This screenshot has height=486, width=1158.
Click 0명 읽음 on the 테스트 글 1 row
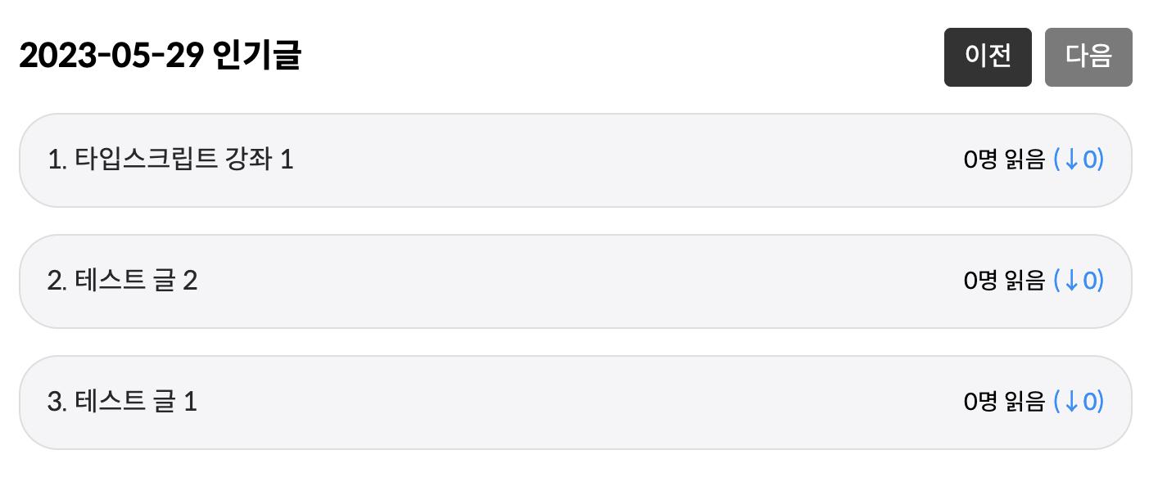pyautogui.click(x=1004, y=402)
